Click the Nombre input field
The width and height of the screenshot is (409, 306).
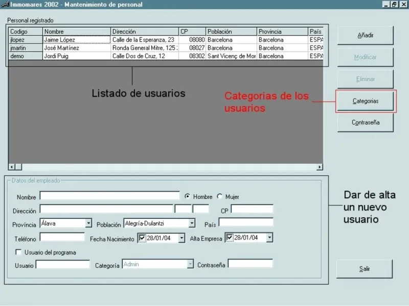coord(109,196)
